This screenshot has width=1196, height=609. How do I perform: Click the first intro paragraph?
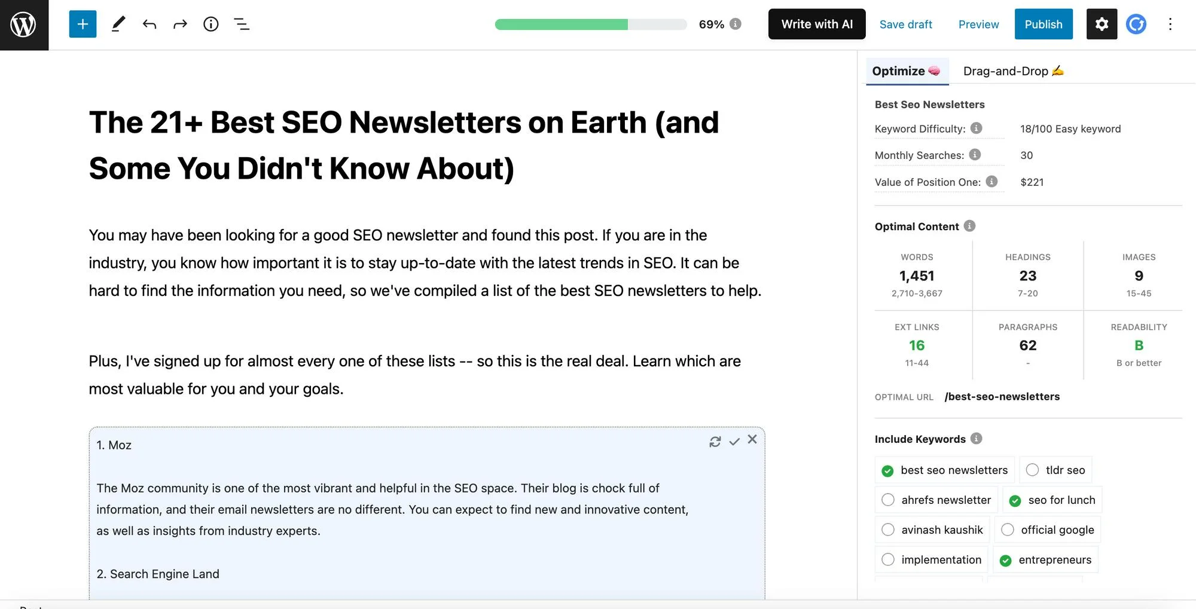pos(425,263)
